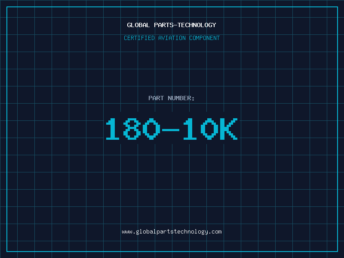This screenshot has height=258, width=344.
Task: Select the CERTIFIED AVIATION COMPONENT subtitle
Action: point(172,38)
